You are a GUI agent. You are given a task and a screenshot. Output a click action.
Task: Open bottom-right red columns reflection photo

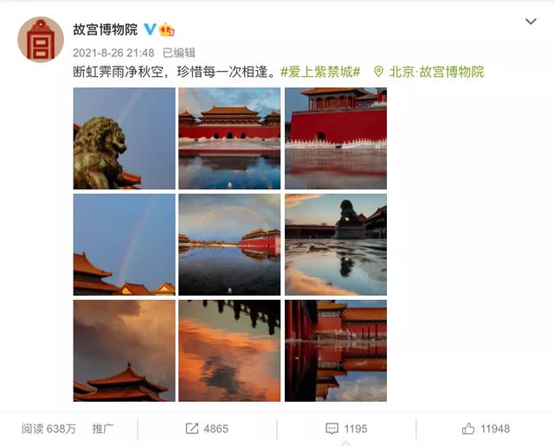(336, 351)
